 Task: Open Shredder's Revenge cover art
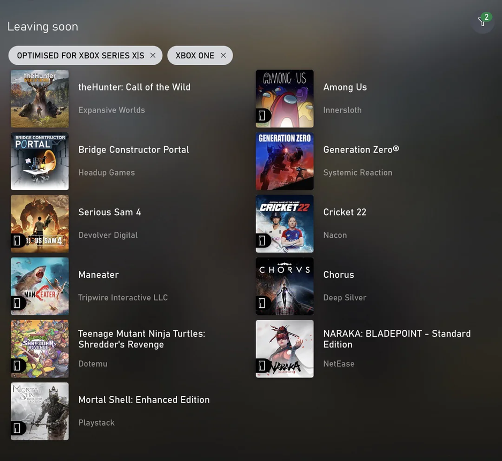click(x=40, y=349)
